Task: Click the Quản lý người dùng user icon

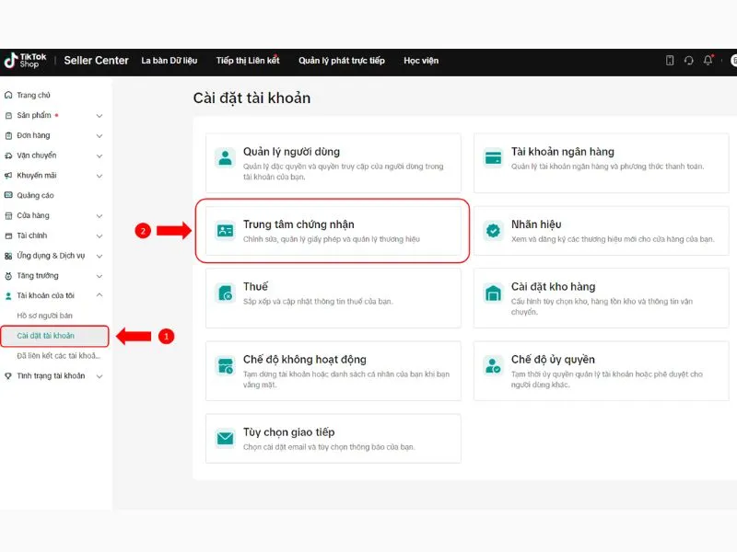Action: pos(225,157)
